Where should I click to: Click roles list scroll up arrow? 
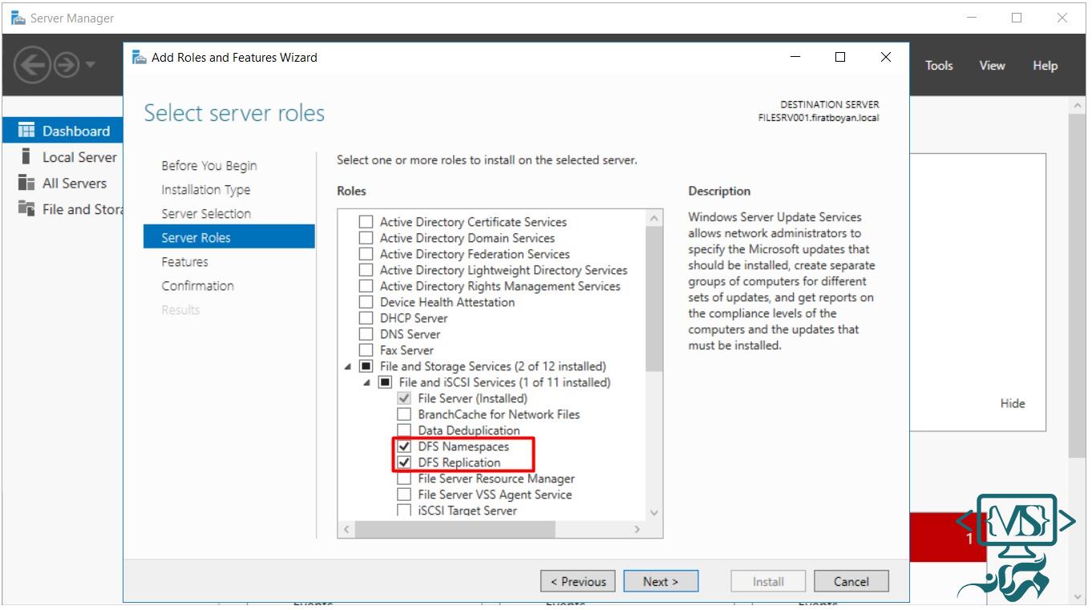(654, 218)
